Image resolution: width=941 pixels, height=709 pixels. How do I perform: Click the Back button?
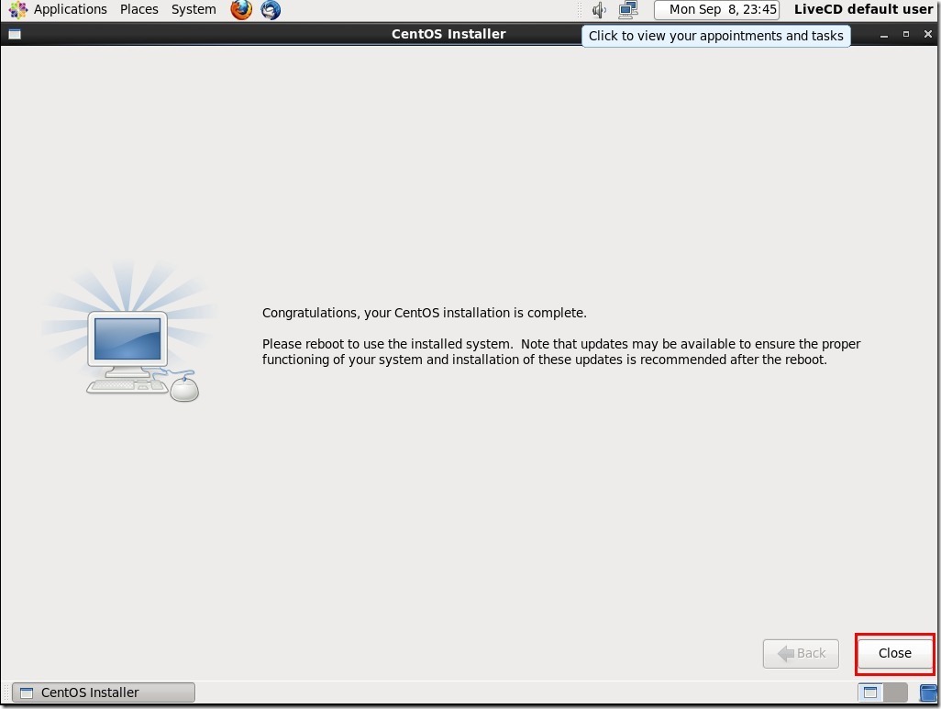point(801,653)
